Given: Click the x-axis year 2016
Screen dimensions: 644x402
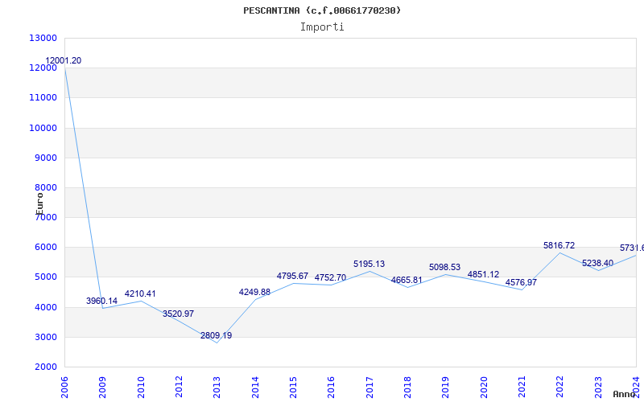Looking at the screenshot, I should click(332, 387).
